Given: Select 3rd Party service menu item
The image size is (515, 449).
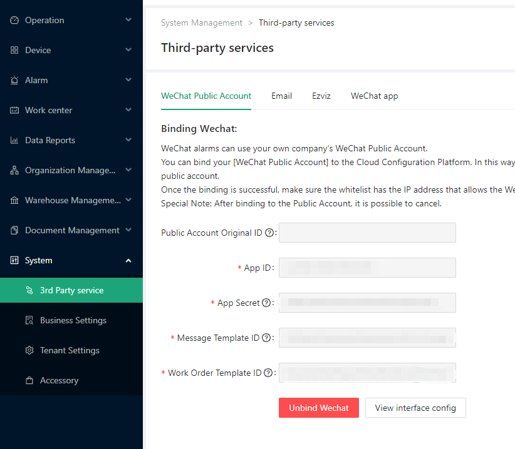Looking at the screenshot, I should 71,290.
